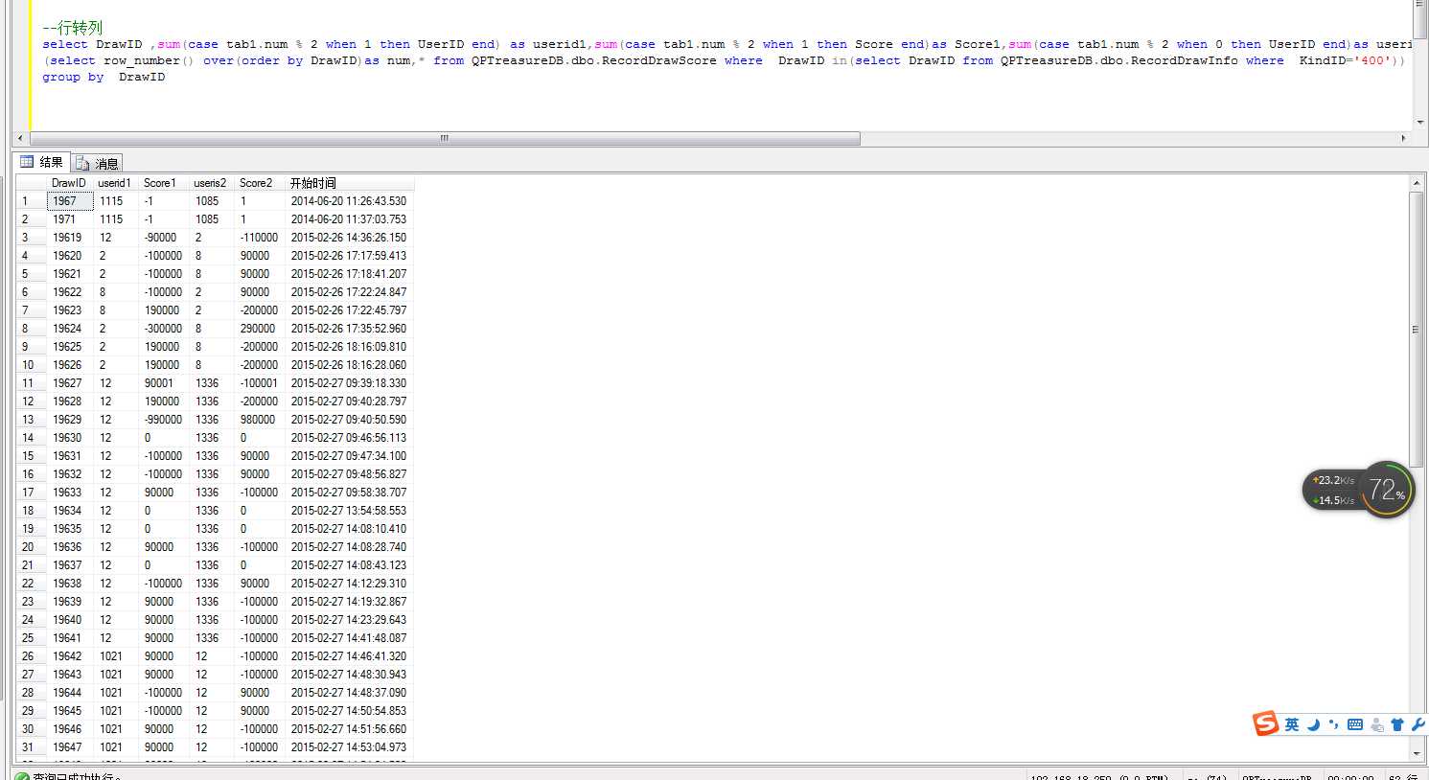
Task: Click the time cell 2015-02-27 14:53:04.973
Action: tap(350, 747)
